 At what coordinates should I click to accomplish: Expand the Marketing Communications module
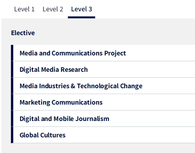click(x=104, y=102)
